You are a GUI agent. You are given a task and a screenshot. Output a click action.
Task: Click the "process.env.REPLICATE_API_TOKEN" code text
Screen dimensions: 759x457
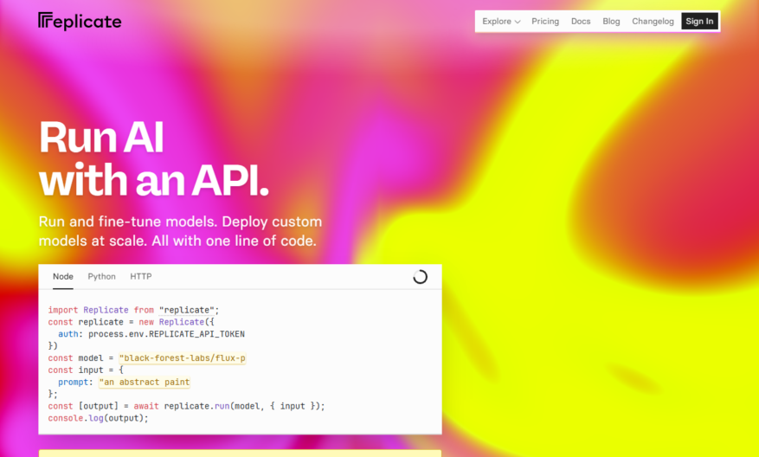pos(166,334)
